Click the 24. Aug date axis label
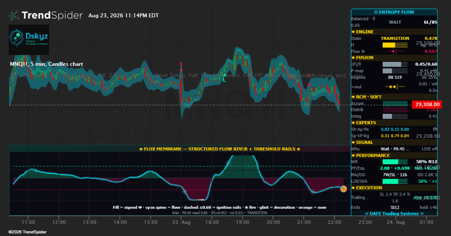 point(395,222)
